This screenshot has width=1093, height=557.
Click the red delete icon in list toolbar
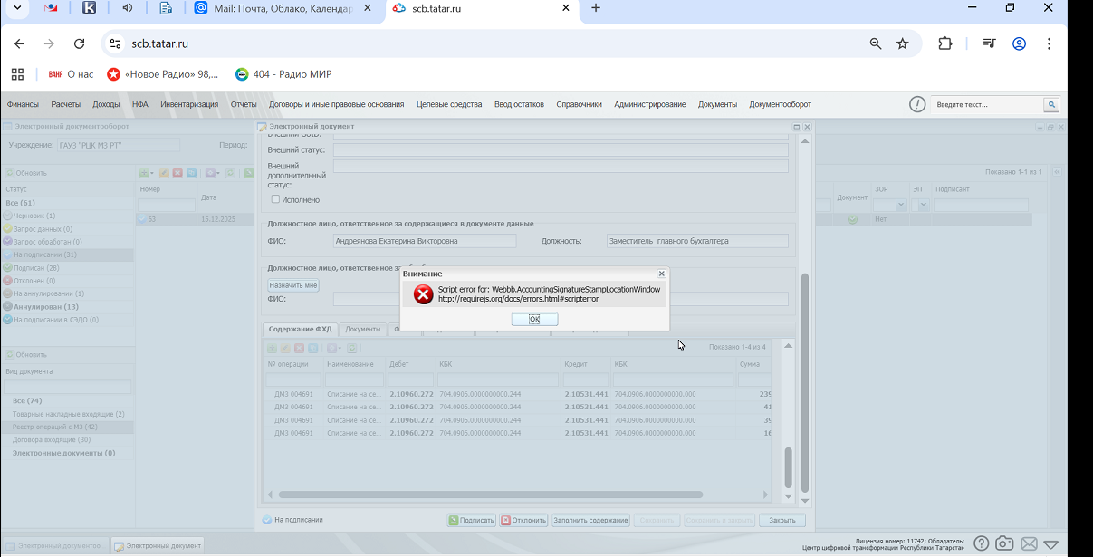[x=177, y=173]
